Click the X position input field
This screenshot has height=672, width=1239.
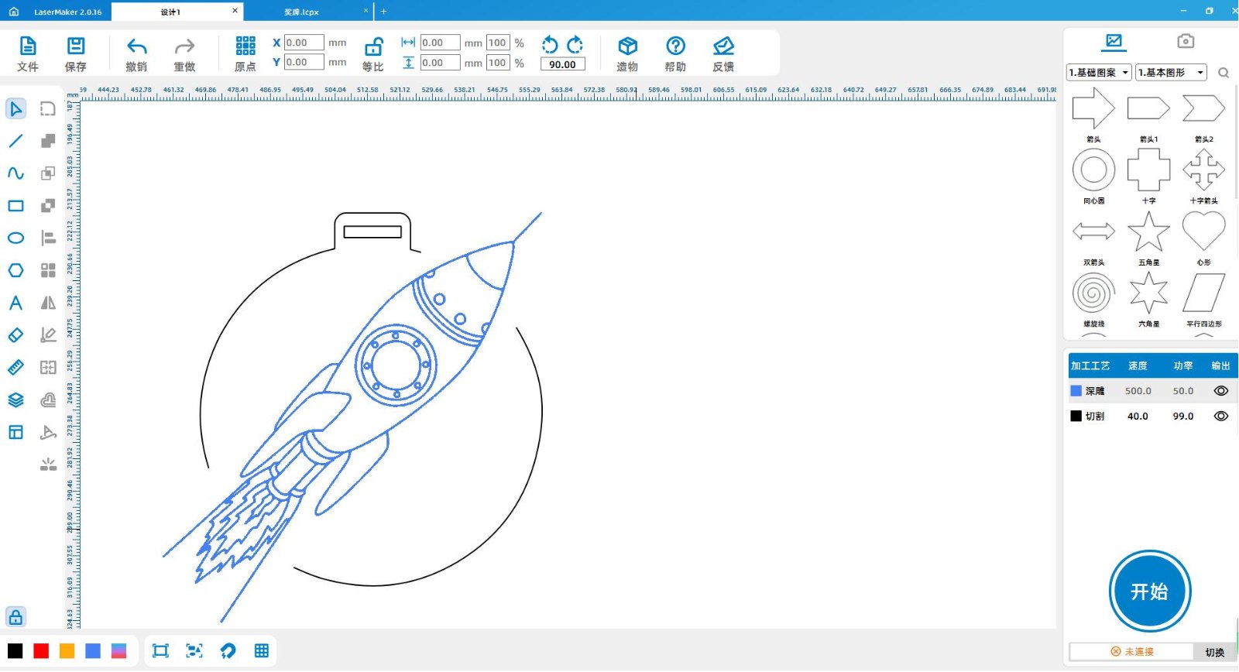click(304, 43)
